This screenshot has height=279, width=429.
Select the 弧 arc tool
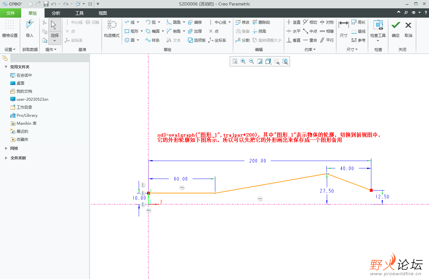click(x=151, y=22)
